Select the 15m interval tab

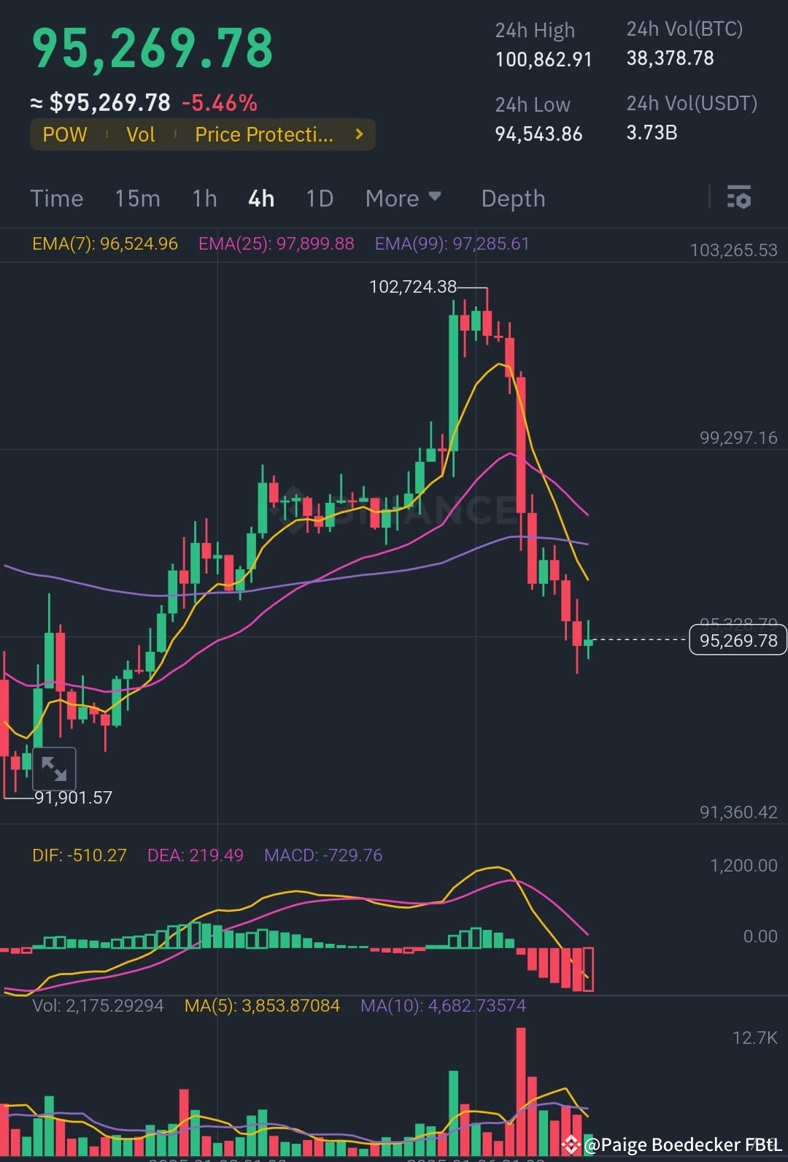137,199
